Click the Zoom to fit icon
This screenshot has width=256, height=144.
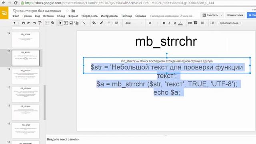tap(47, 23)
